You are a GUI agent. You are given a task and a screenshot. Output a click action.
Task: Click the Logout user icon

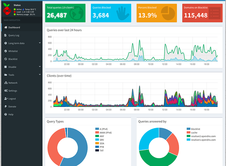(x=6, y=99)
